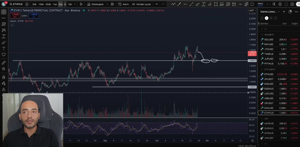
Task: Select the P watchlist circle
Action: click(271, 18)
